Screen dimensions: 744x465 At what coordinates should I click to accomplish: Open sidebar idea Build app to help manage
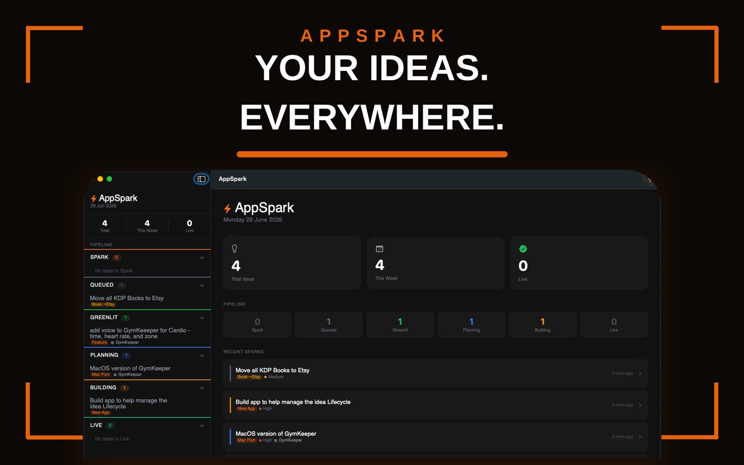coord(147,406)
